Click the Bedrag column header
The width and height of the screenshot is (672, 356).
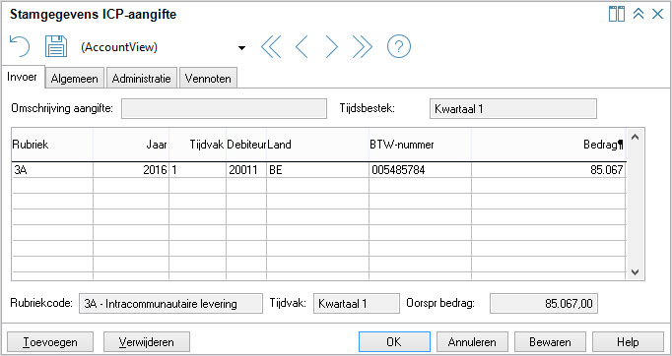(x=549, y=145)
